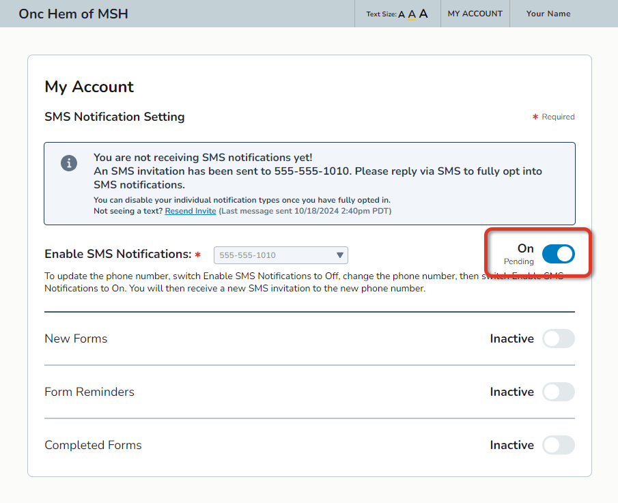Select the small text size A

[402, 14]
